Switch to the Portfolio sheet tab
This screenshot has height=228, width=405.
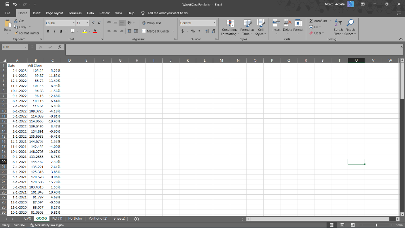[x=75, y=218]
